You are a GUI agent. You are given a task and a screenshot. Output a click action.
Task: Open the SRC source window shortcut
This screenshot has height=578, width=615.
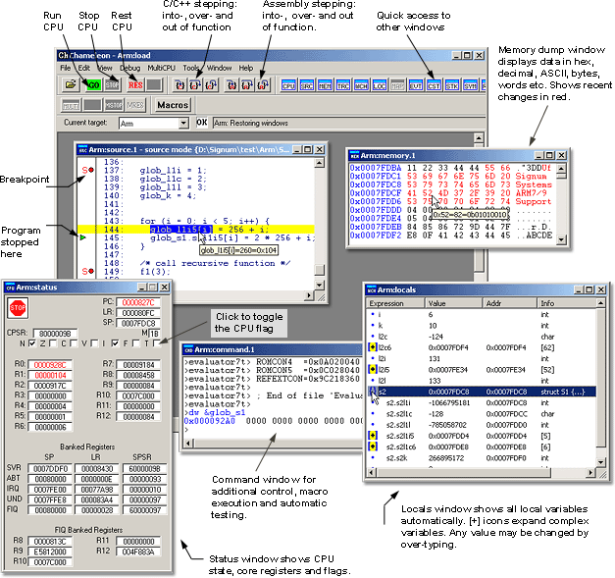tap(307, 85)
